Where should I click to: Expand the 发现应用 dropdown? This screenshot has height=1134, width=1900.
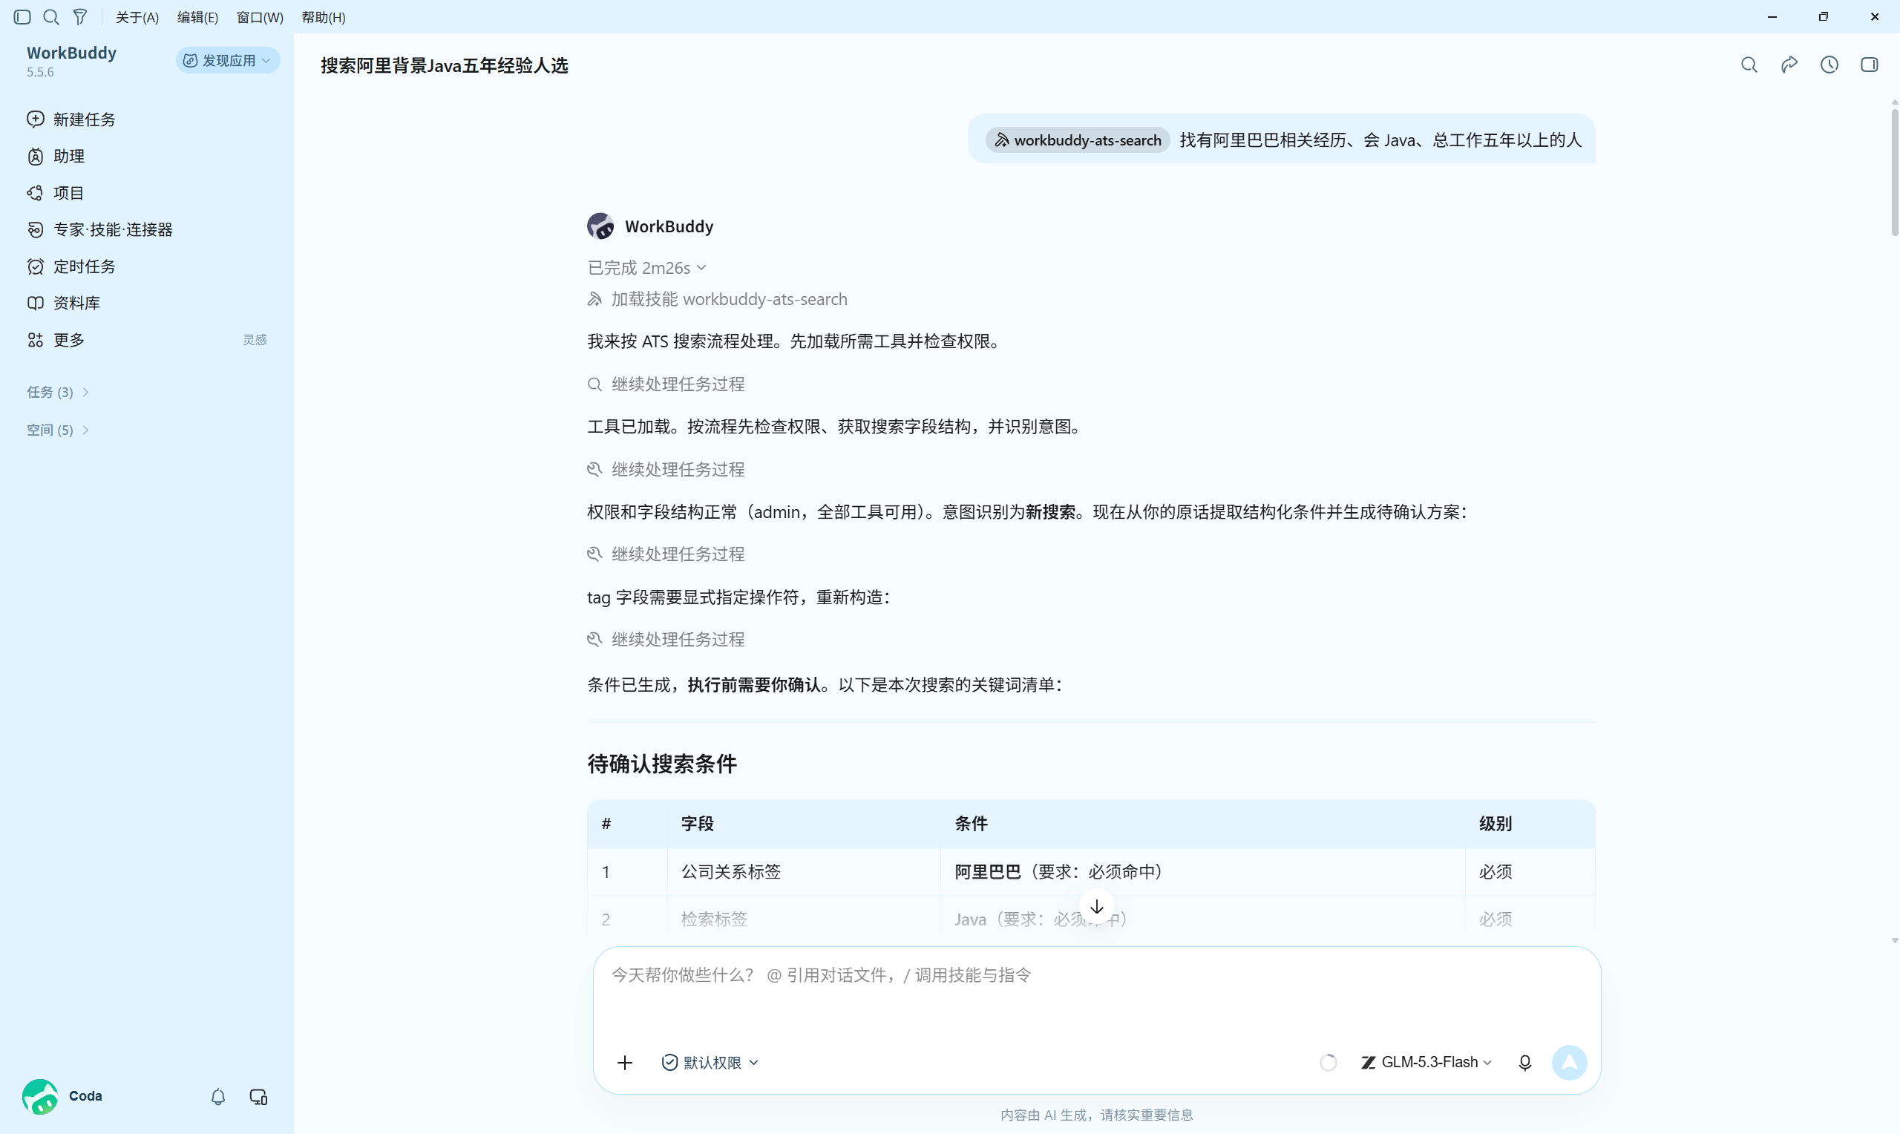(x=228, y=60)
